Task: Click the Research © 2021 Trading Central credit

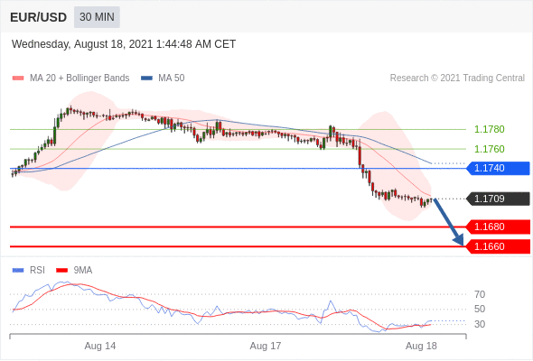Action: click(457, 79)
